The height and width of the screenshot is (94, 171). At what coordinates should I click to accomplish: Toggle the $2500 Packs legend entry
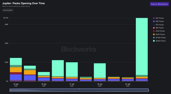pyautogui.click(x=159, y=41)
